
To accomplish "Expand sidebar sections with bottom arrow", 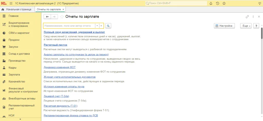I will pos(21,119).
